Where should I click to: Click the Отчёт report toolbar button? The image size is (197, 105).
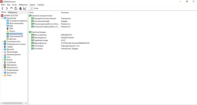[34, 8]
